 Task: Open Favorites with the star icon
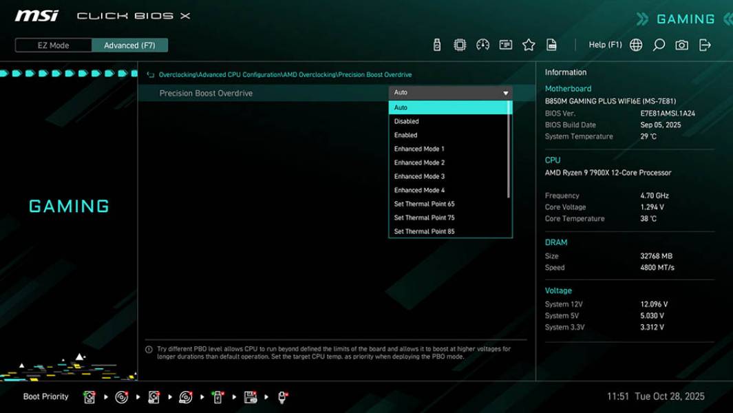[529, 44]
